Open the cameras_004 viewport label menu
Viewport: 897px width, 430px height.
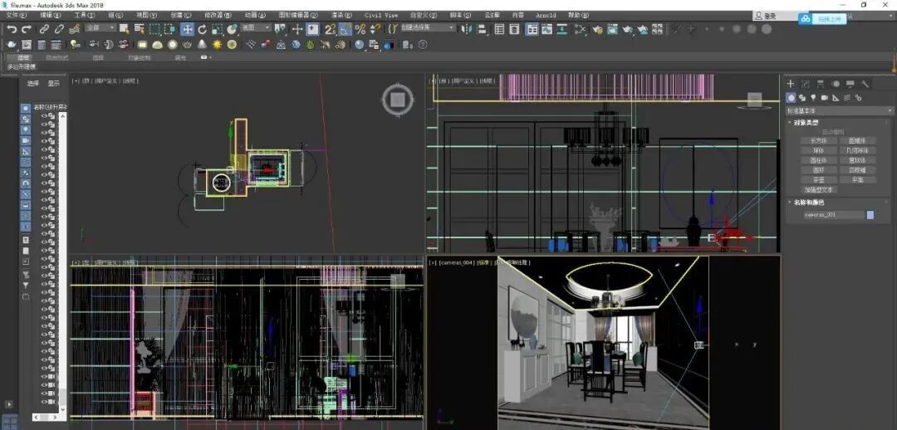456,262
